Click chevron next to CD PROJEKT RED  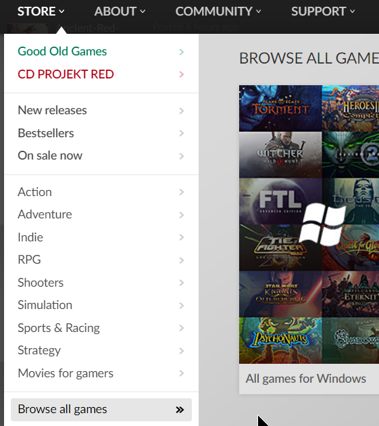pyautogui.click(x=182, y=74)
